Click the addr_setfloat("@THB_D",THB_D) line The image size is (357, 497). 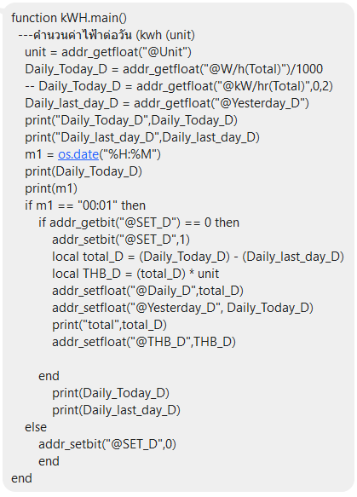[144, 343]
